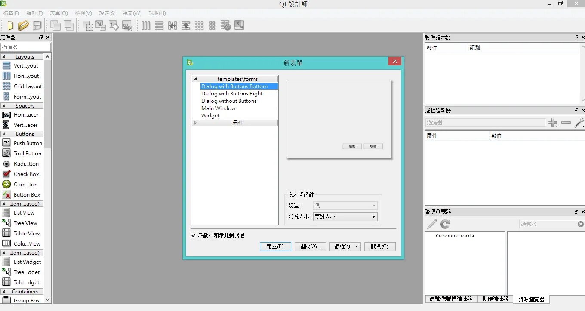Click the wrench configure icon in property editor
The image size is (585, 311).
pos(579,123)
